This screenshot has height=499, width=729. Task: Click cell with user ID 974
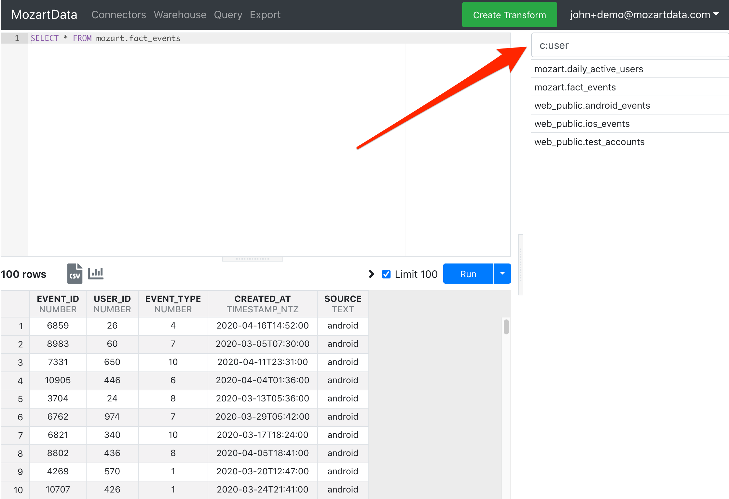[112, 417]
